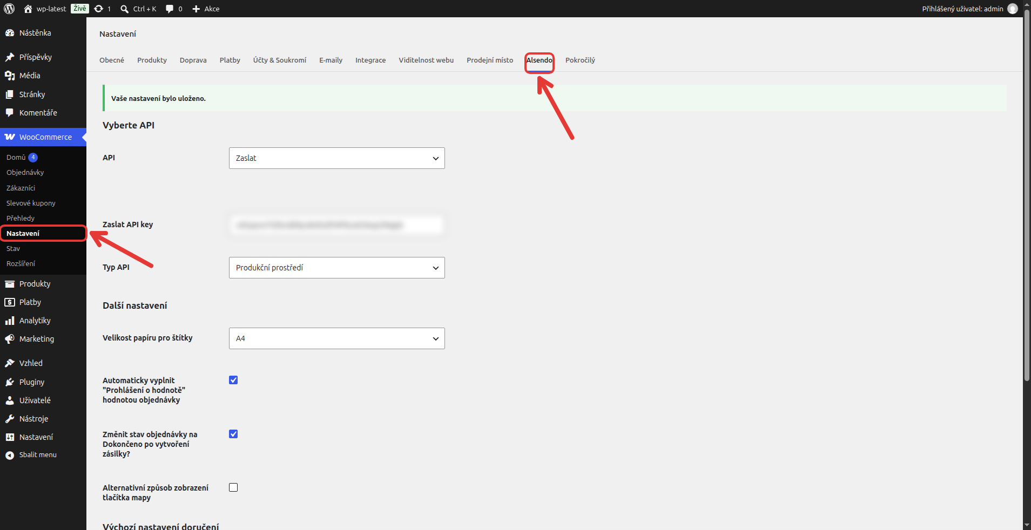The height and width of the screenshot is (530, 1031).
Task: Open Stránky pages icon
Action: coord(10,94)
